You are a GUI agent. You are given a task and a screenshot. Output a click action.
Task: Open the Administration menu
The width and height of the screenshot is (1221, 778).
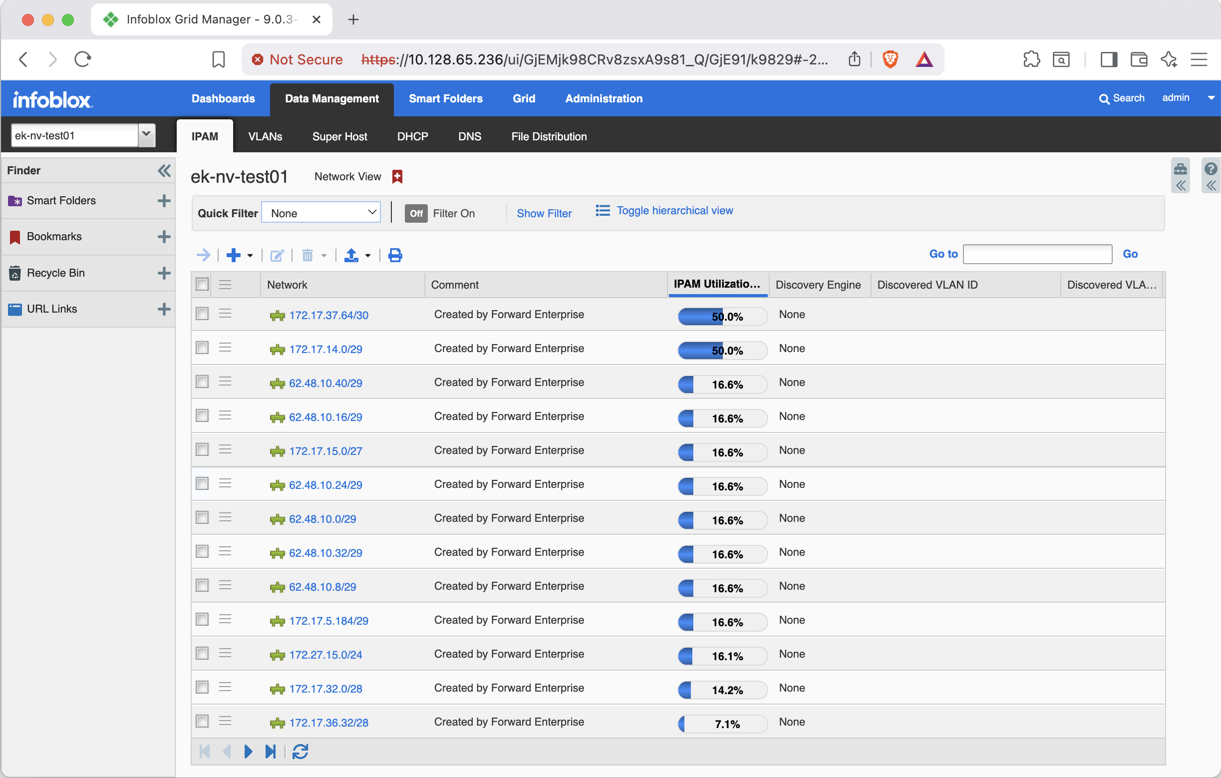tap(604, 98)
